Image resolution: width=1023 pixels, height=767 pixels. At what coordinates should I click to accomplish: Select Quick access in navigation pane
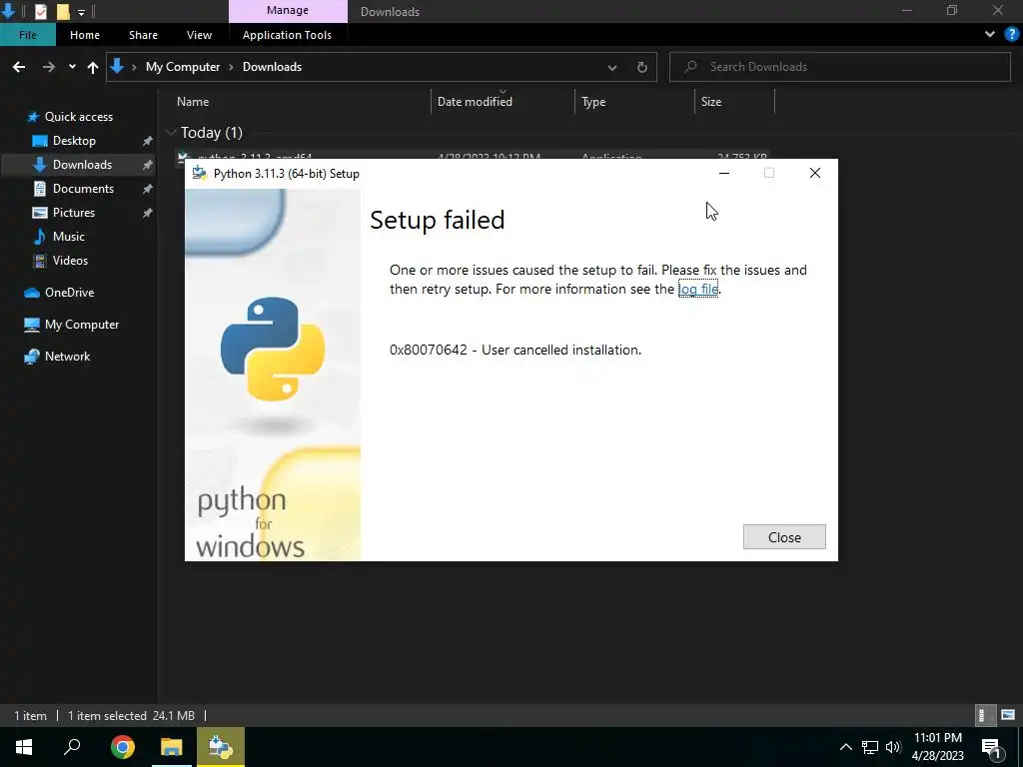(x=78, y=117)
